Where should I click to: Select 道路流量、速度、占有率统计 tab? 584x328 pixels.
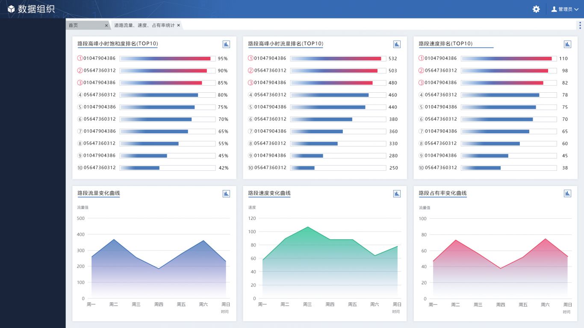pyautogui.click(x=144, y=25)
